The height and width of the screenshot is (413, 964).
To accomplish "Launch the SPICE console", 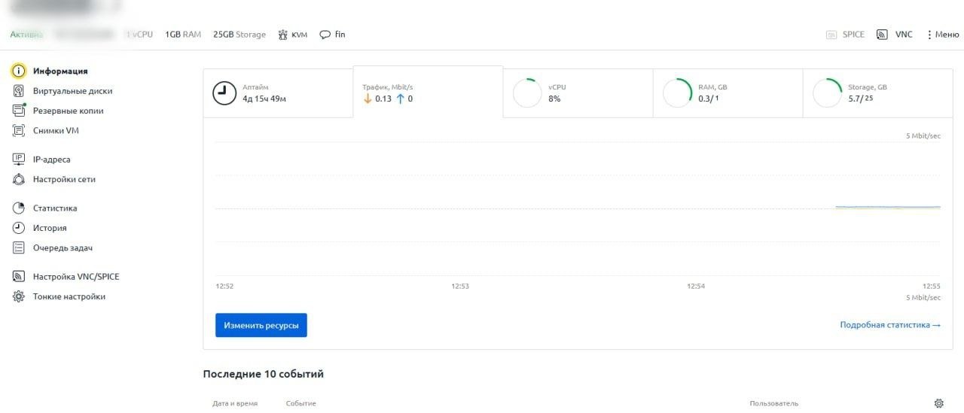I will click(845, 35).
